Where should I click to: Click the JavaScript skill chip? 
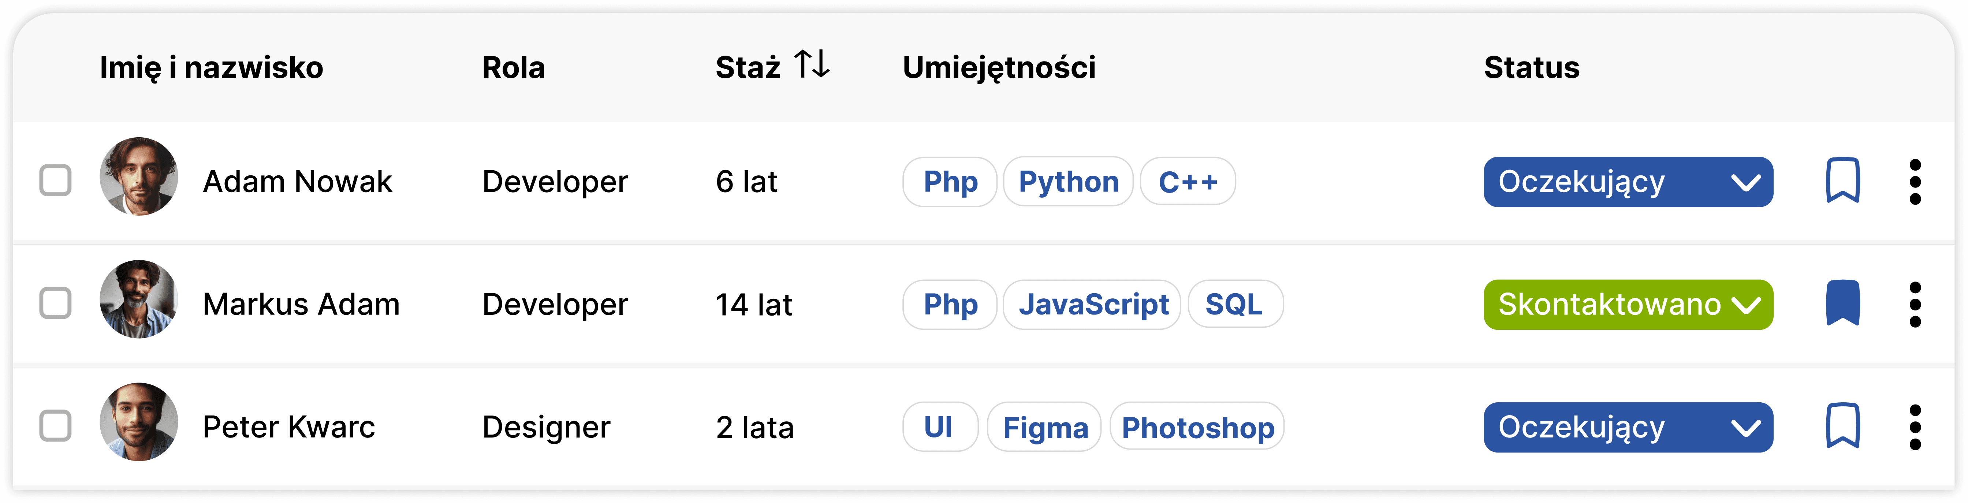pyautogui.click(x=1092, y=304)
